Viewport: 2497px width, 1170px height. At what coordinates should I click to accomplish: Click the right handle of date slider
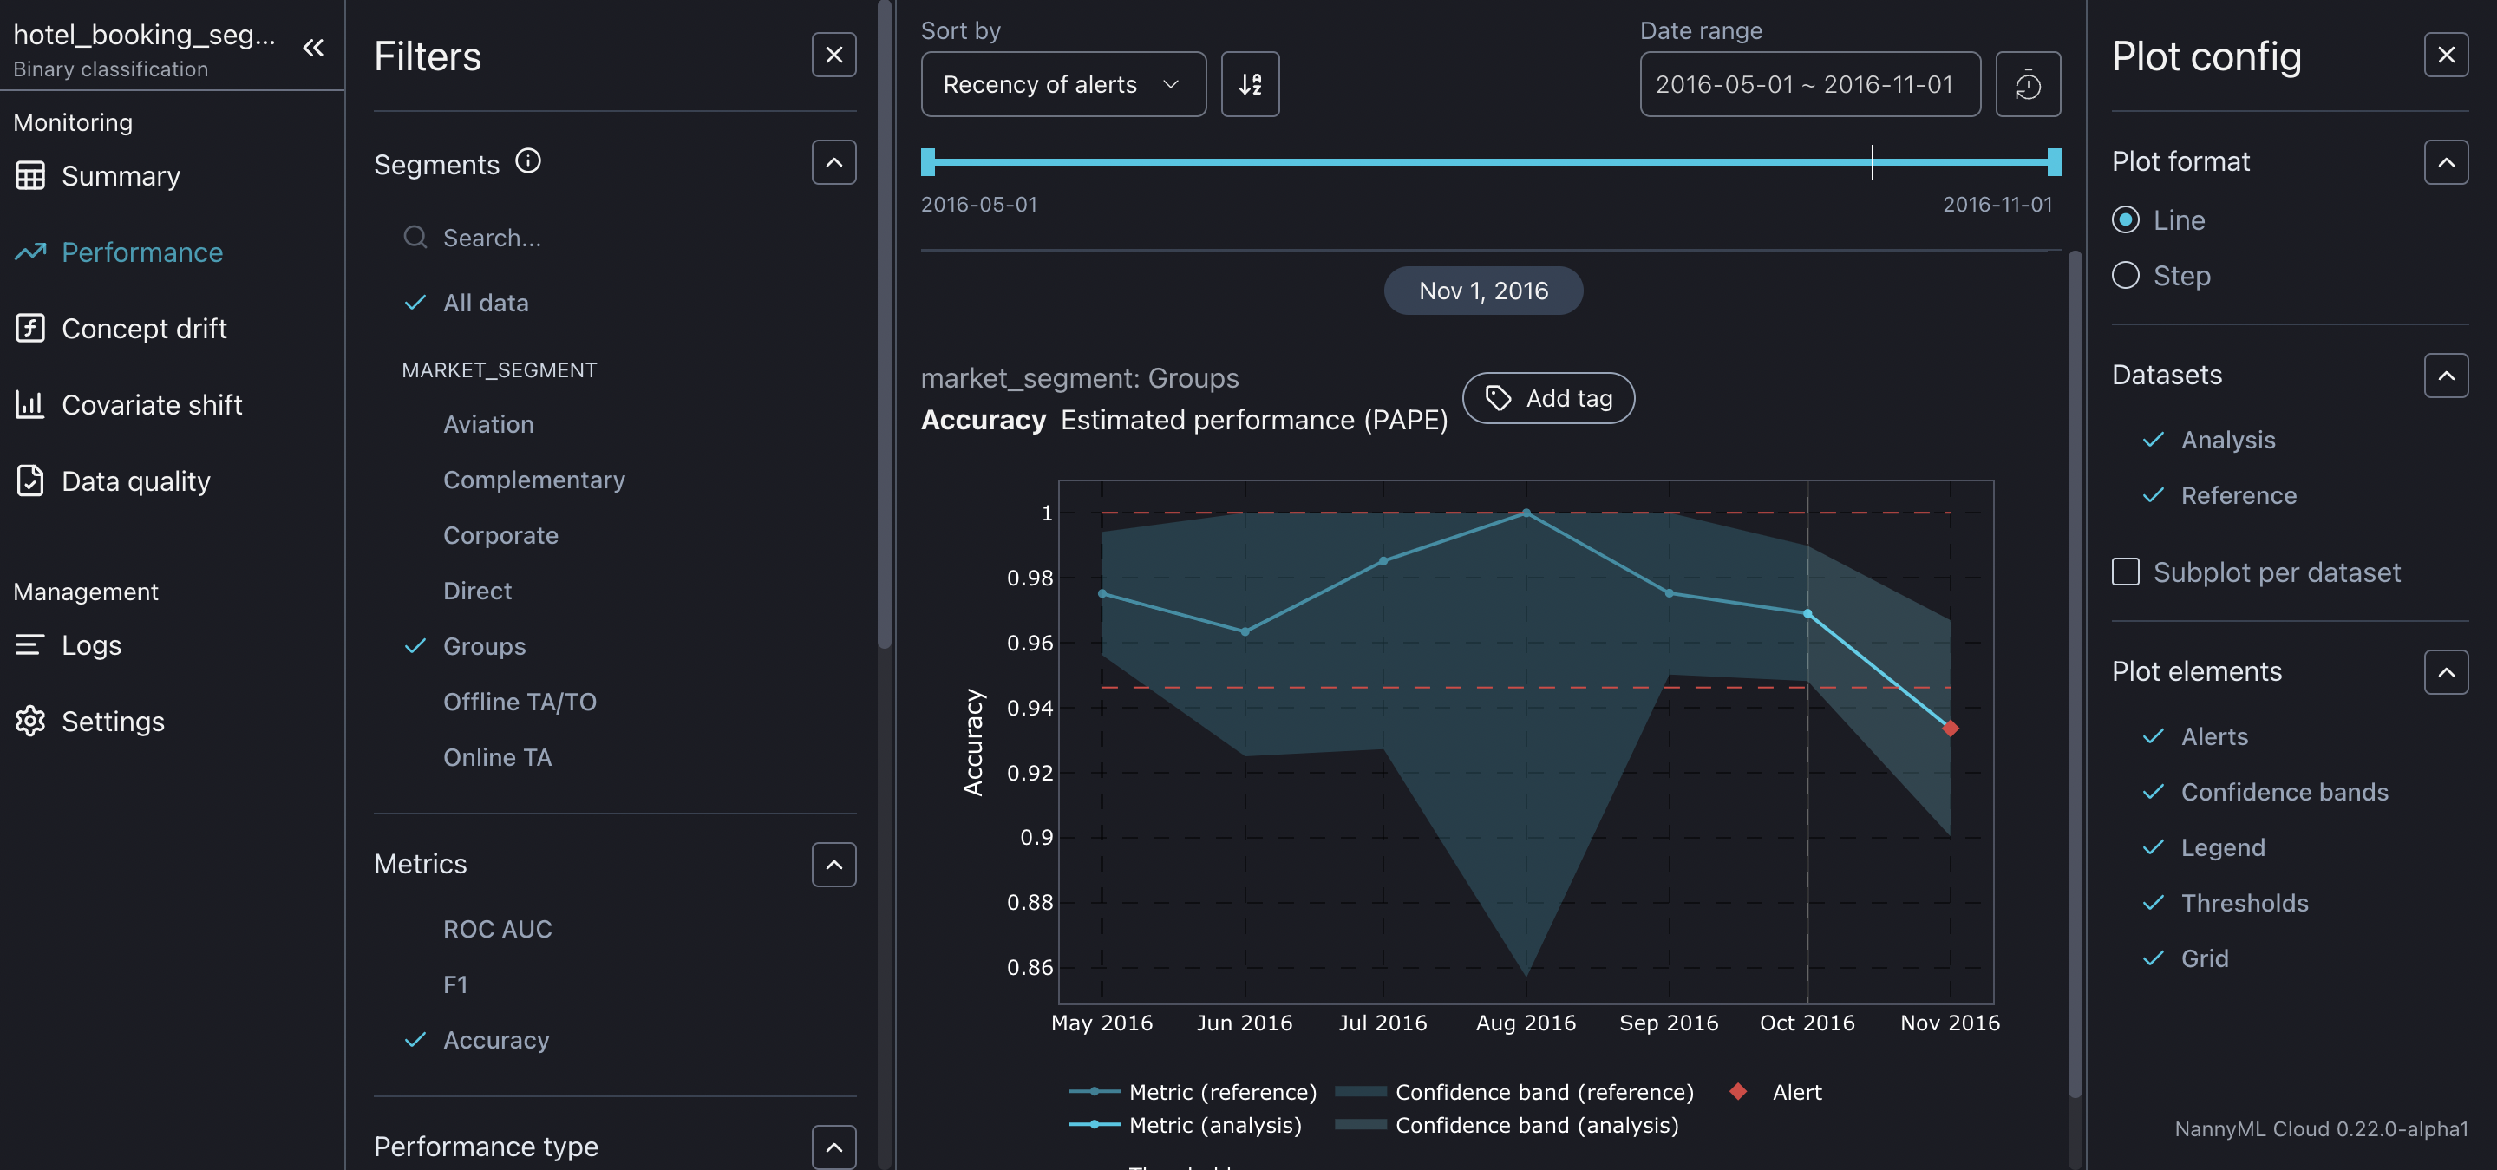2053,162
